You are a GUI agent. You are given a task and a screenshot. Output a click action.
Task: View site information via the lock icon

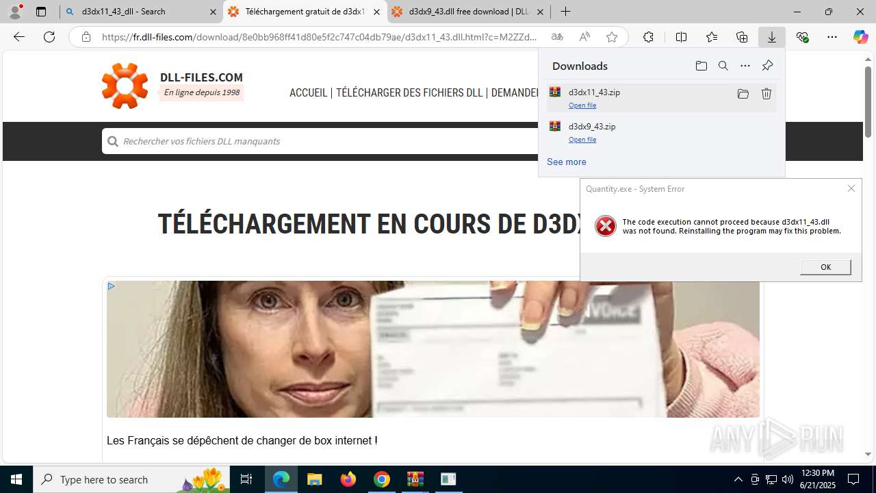point(86,37)
